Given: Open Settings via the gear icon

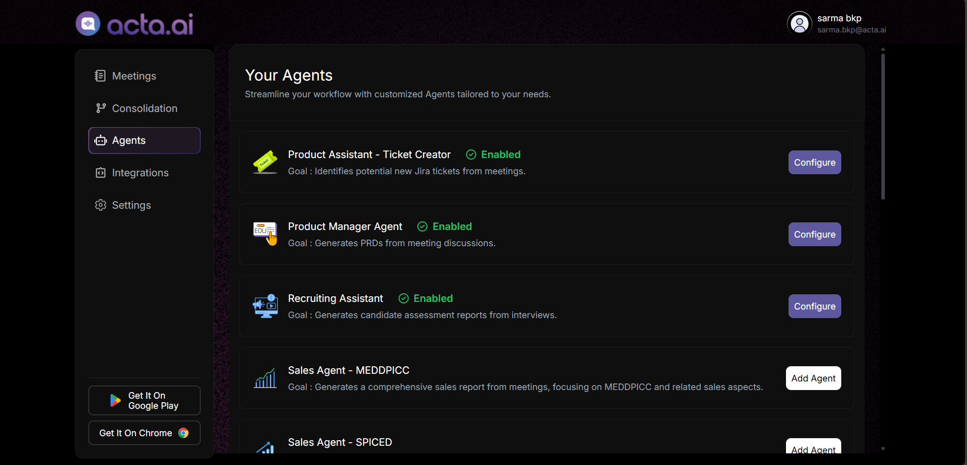Looking at the screenshot, I should tap(101, 205).
